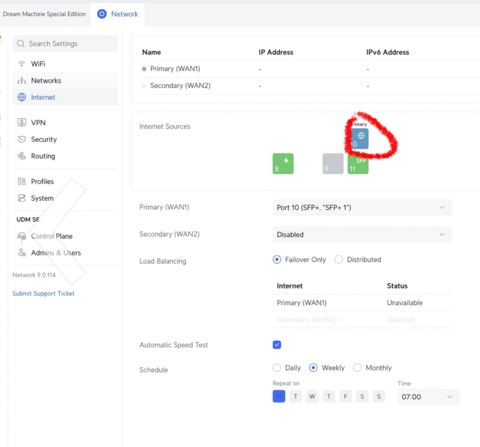
Task: Open the Primary (WAN1) port dropdown
Action: coord(362,207)
